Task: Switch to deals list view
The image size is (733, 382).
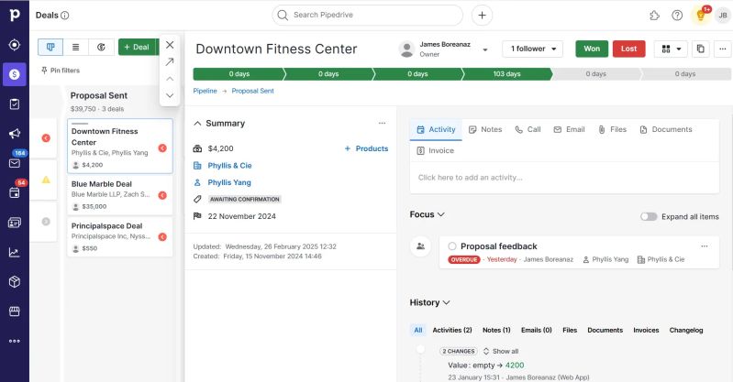Action: [76, 47]
